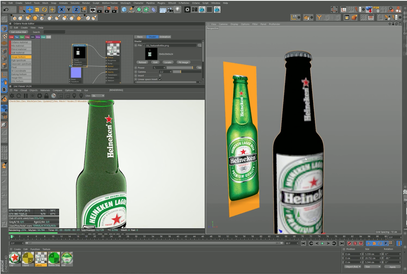Screen dimensions: 407x274
Task: Disable the Linear space invert checkbox
Action: (160, 79)
